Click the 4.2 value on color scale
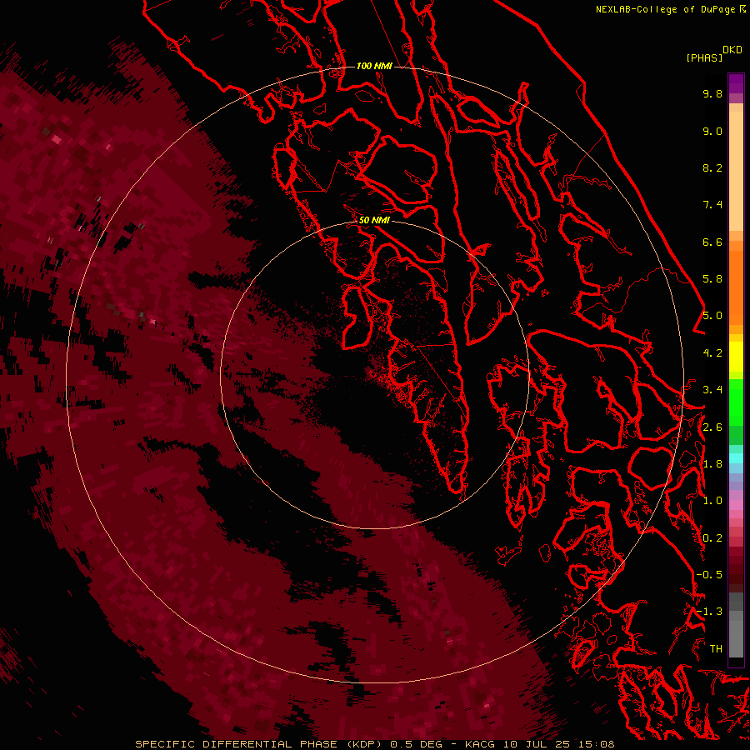750x750 pixels. pos(712,353)
